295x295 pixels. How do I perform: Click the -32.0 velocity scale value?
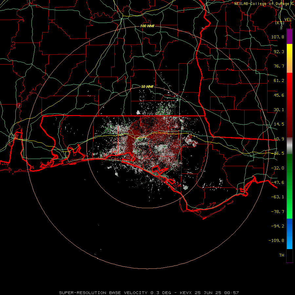(x=278, y=168)
